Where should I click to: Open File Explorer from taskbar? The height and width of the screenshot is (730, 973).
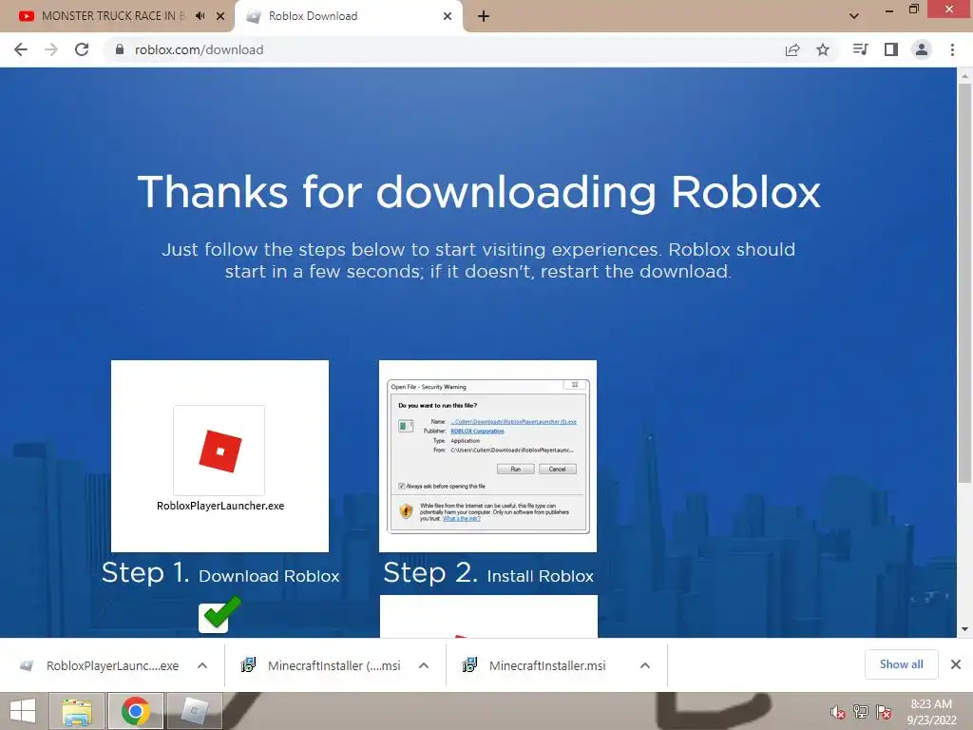76,711
